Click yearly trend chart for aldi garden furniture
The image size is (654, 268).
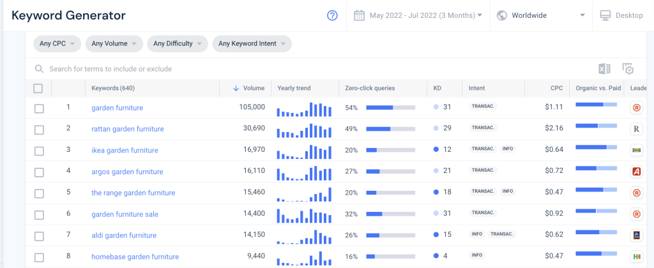point(304,237)
